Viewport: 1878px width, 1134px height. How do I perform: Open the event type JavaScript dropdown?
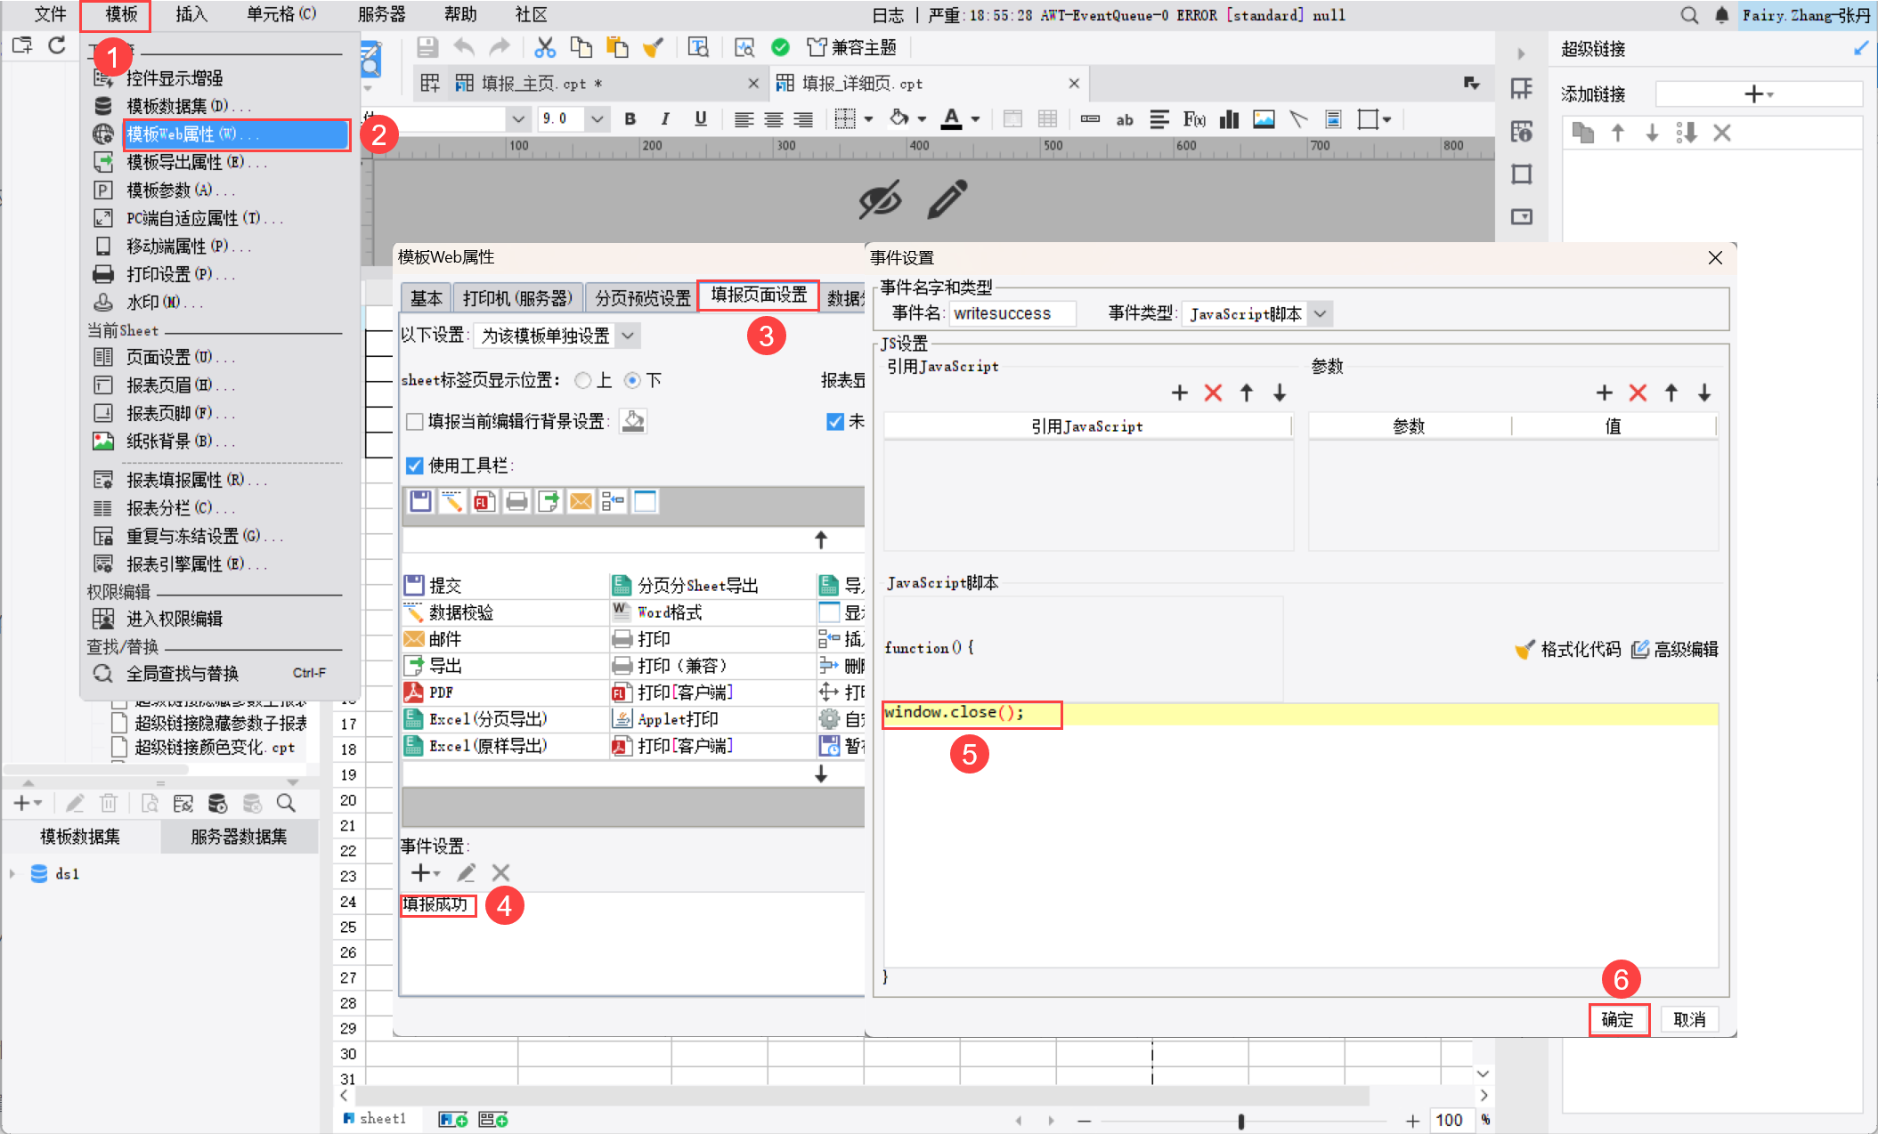pyautogui.click(x=1321, y=313)
